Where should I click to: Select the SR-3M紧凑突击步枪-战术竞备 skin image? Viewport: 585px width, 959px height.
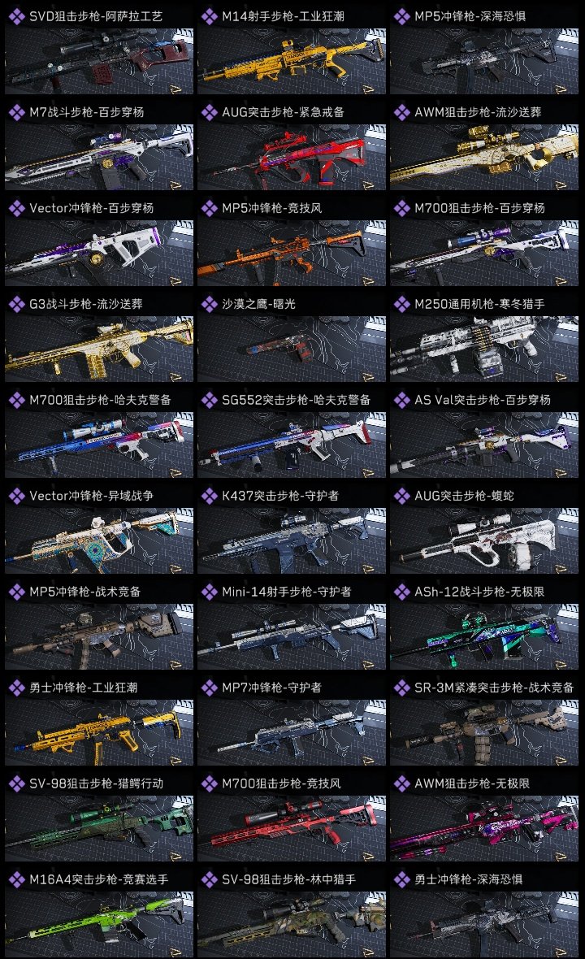[484, 733]
